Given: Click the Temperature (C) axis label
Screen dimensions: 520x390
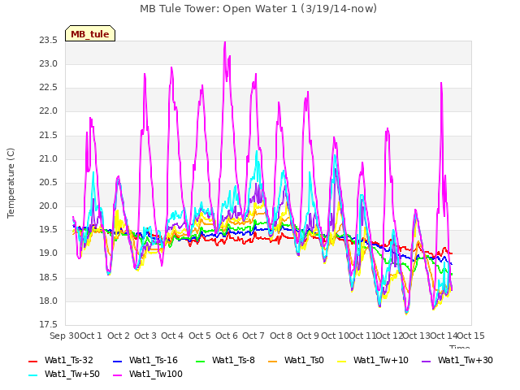Looking at the screenshot, I should point(11,183).
